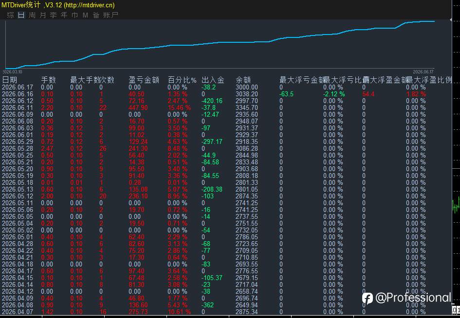This screenshot has height=318, width=460.
Task: Open the 备 tab
Action: [96, 15]
